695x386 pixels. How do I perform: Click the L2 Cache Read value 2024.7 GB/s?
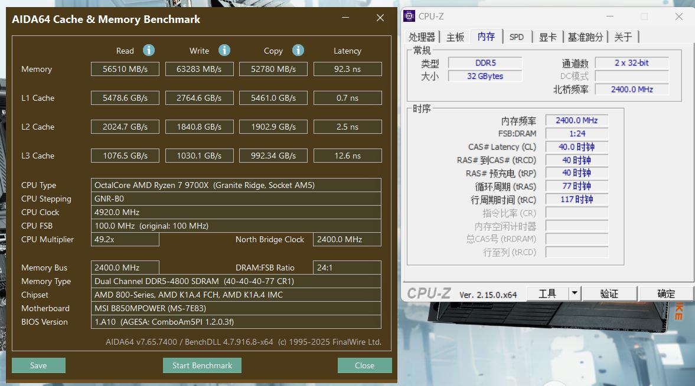125,127
